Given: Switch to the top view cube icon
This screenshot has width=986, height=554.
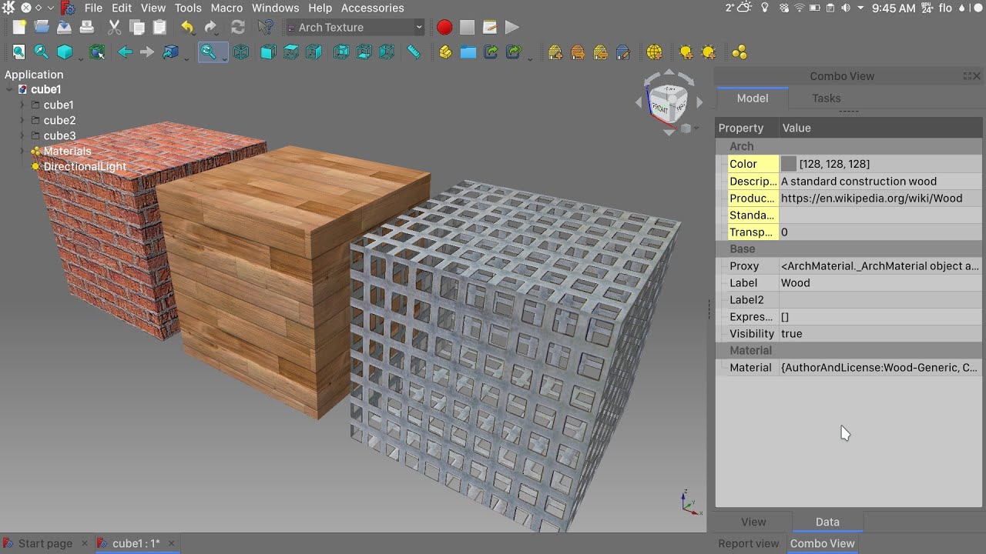Looking at the screenshot, I should (x=291, y=52).
